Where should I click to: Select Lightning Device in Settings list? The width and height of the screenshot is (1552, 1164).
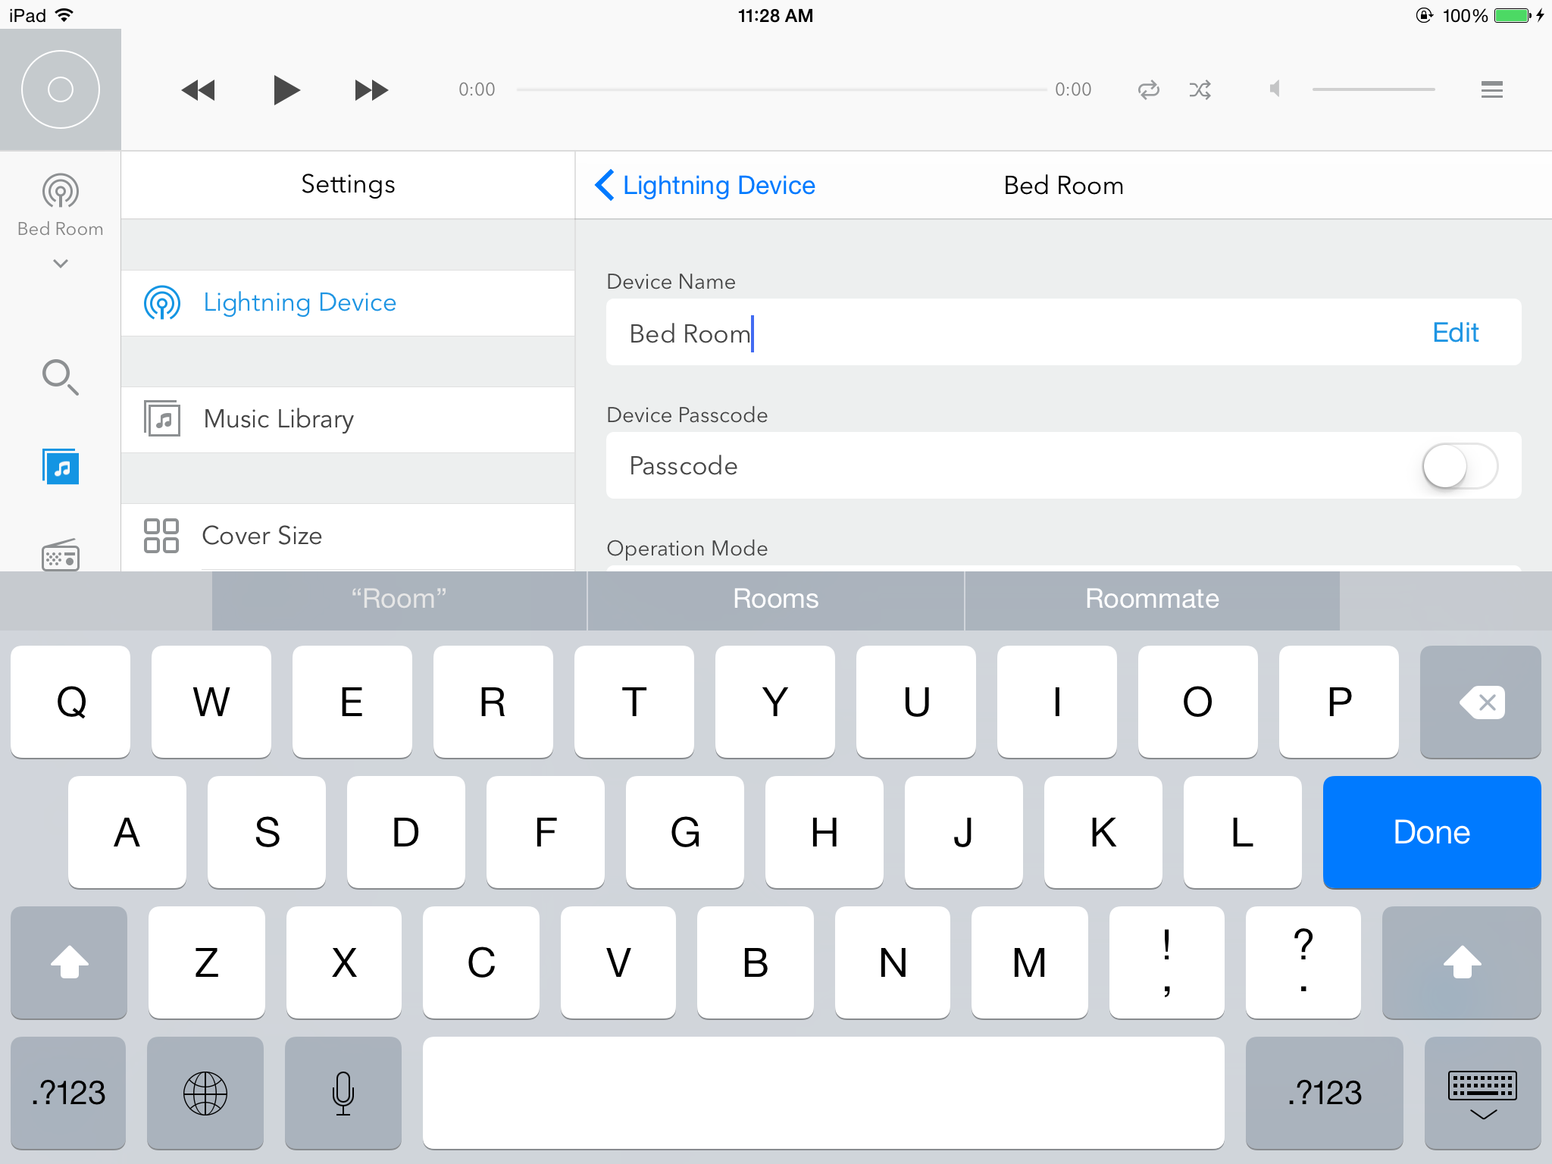(348, 303)
